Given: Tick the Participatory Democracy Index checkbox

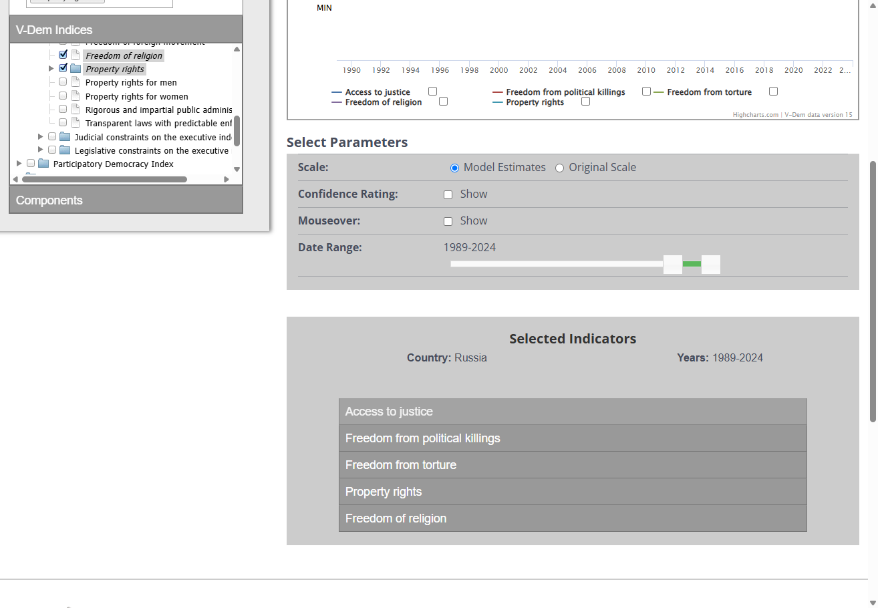Looking at the screenshot, I should coord(31,164).
